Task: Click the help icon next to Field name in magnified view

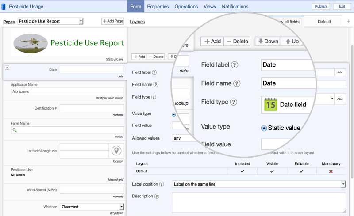Action: tap(237, 83)
